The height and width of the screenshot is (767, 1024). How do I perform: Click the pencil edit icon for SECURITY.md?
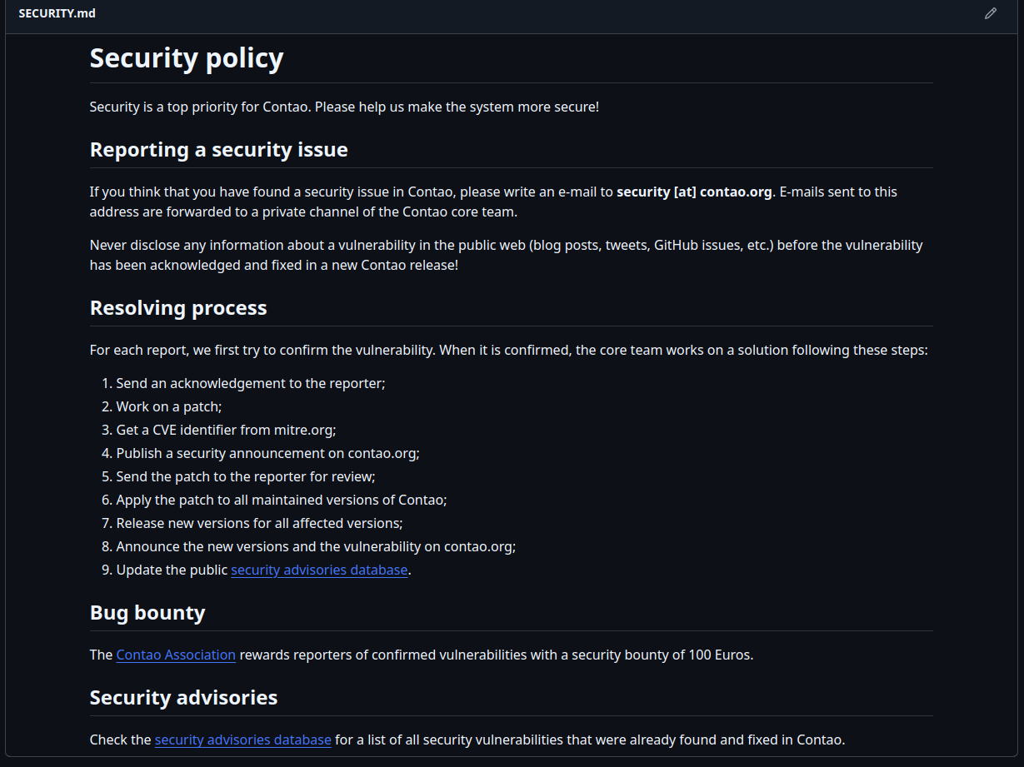coord(990,13)
